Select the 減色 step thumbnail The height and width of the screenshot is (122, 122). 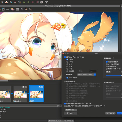[37, 94]
